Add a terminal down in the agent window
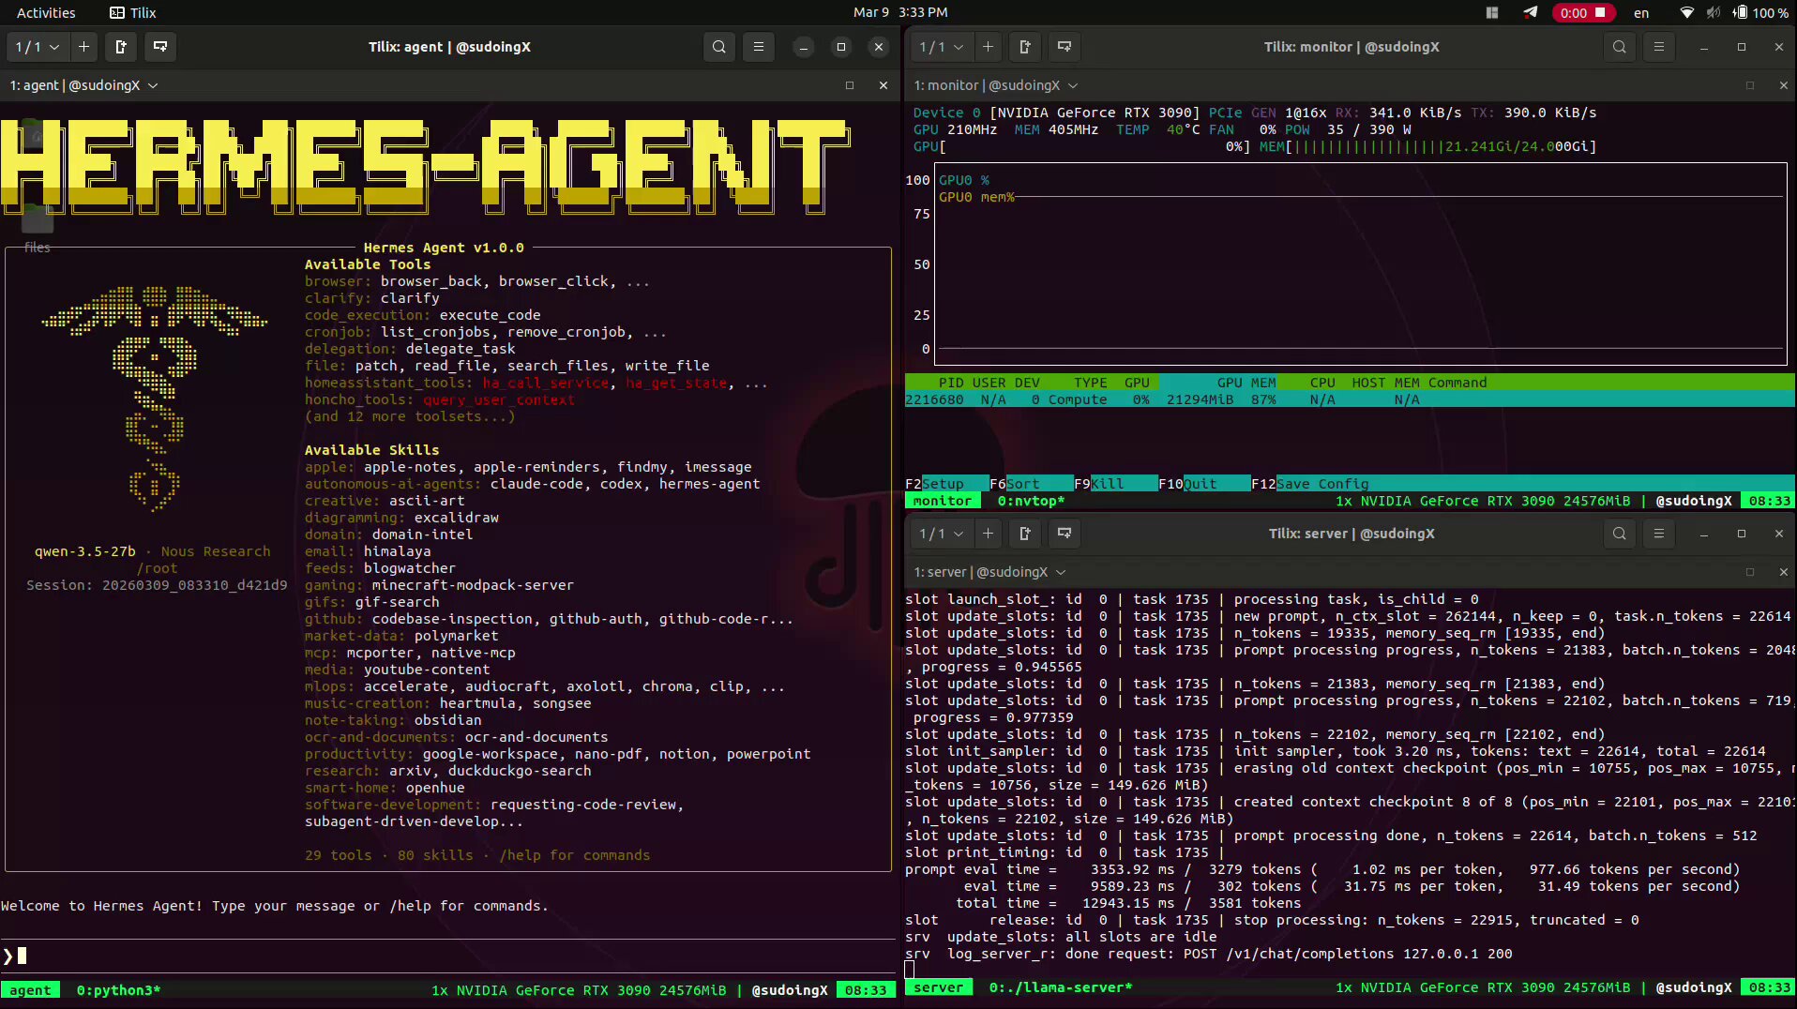The width and height of the screenshot is (1797, 1009). point(160,47)
